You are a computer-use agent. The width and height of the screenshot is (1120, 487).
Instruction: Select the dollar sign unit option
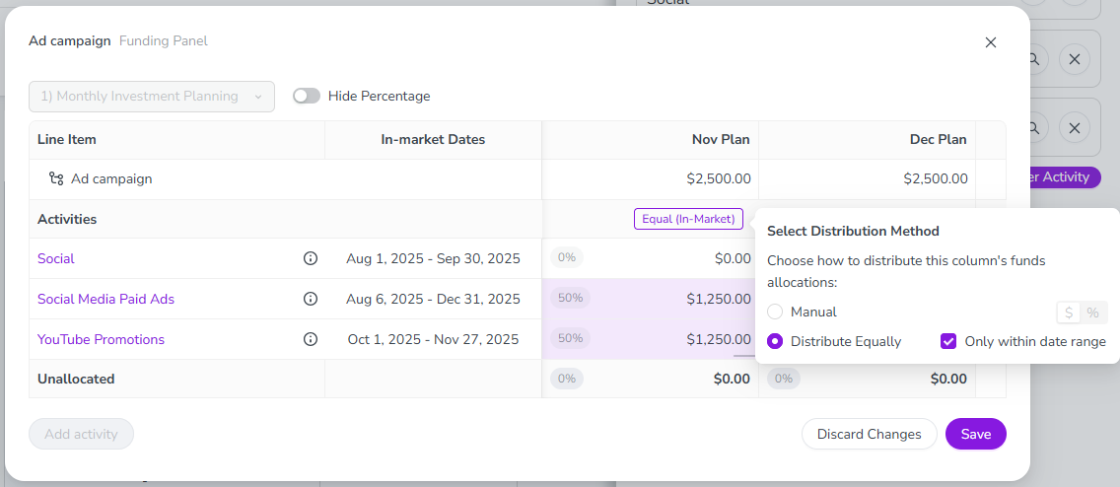pos(1069,313)
